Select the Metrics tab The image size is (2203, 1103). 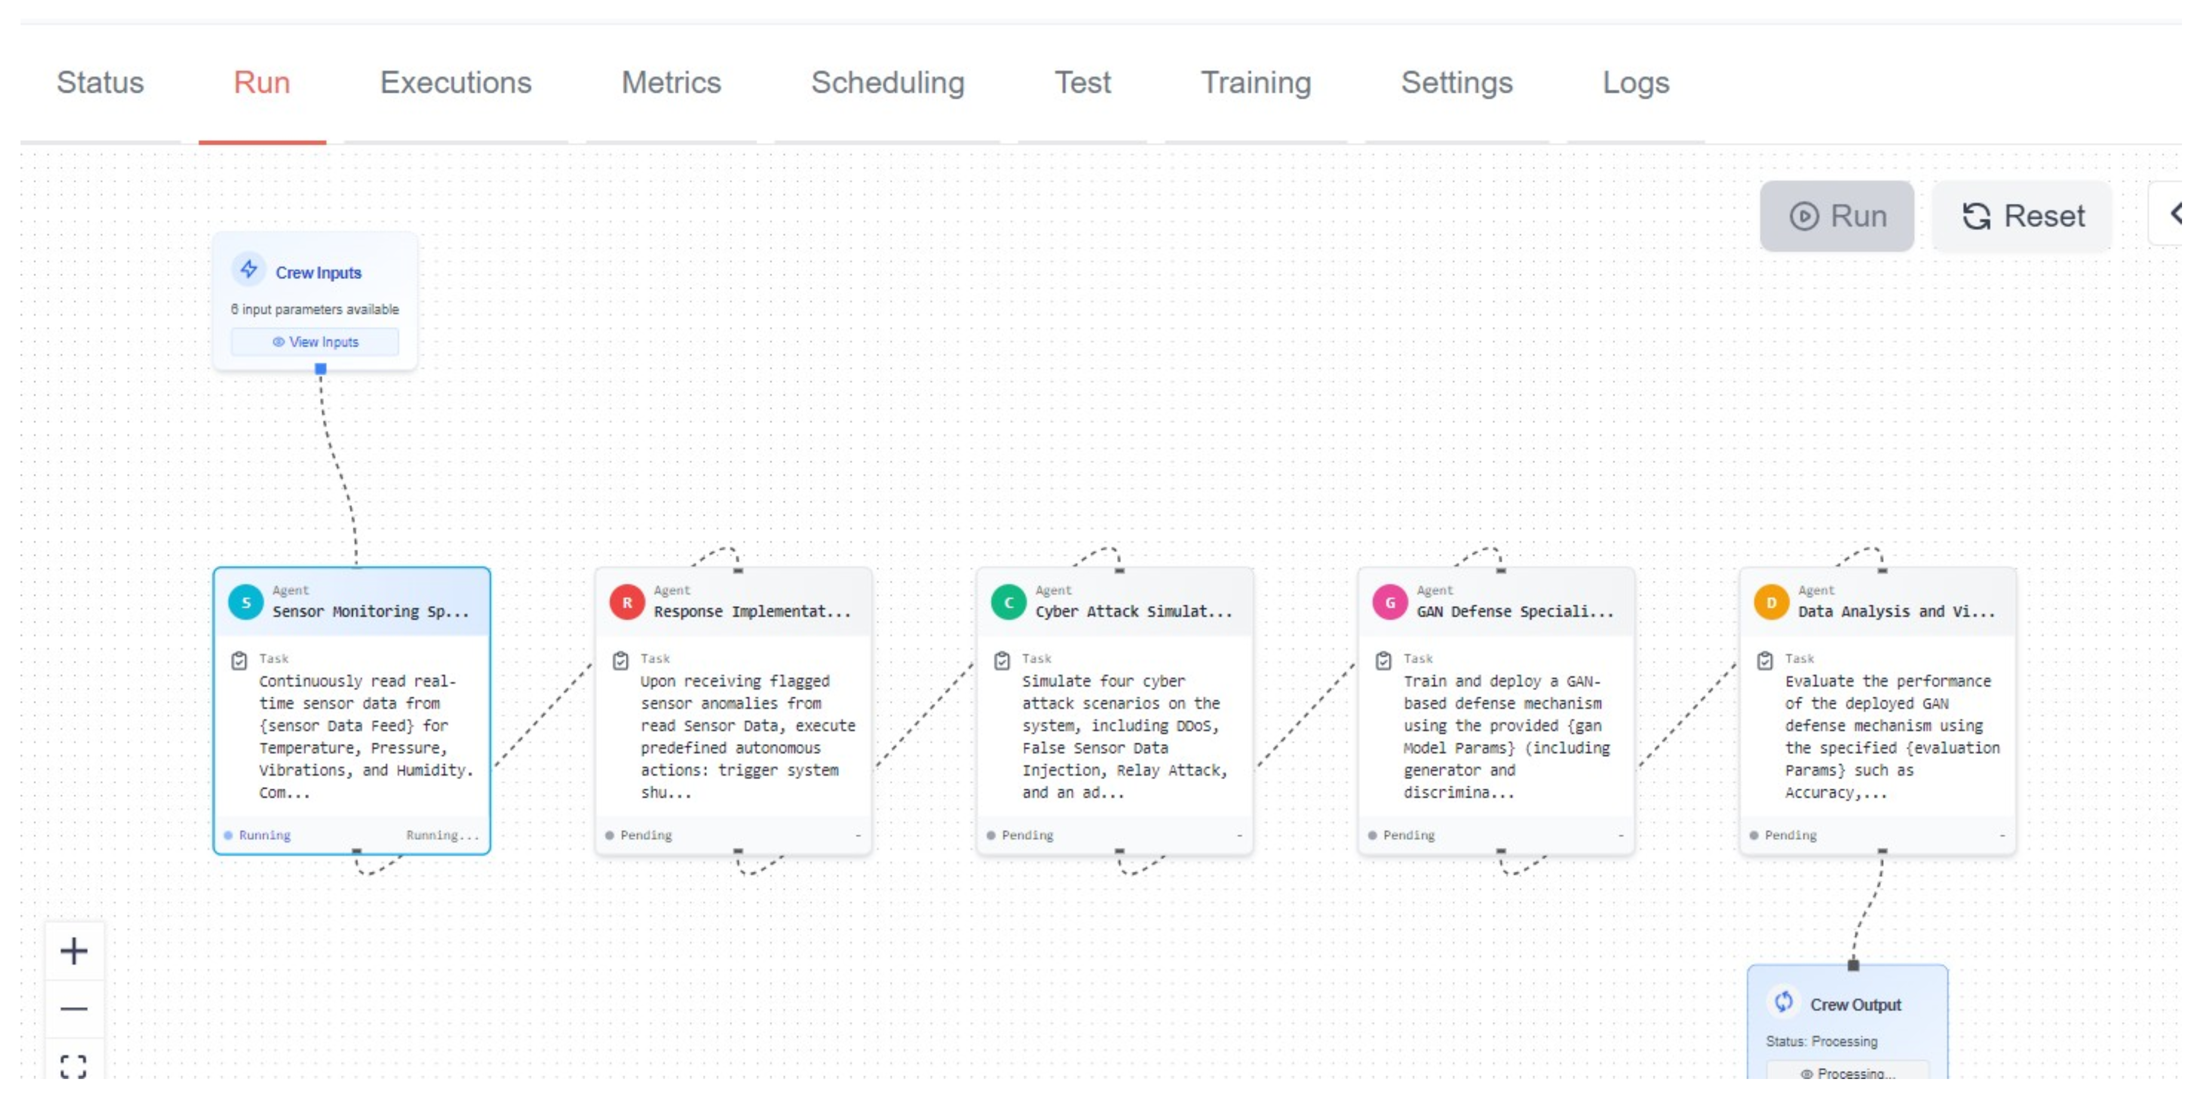click(x=670, y=83)
